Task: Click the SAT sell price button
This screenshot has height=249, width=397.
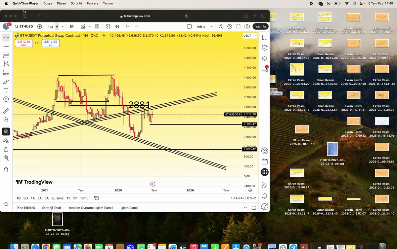Action: (x=24, y=43)
